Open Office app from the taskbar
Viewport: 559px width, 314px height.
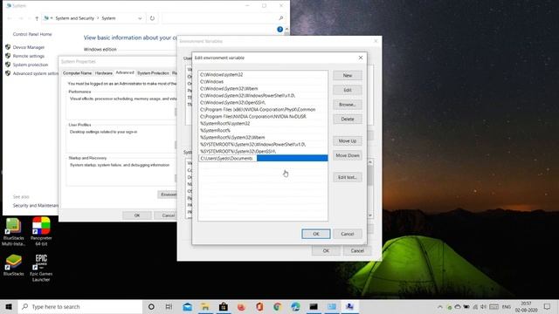259,306
